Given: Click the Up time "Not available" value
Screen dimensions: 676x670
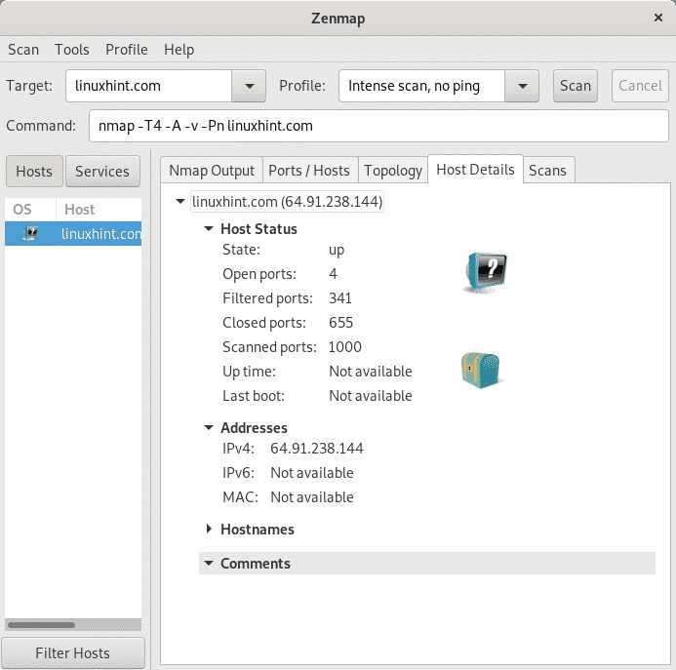Looking at the screenshot, I should [371, 372].
